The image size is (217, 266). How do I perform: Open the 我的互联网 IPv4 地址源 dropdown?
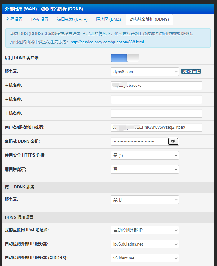[x=144, y=230]
